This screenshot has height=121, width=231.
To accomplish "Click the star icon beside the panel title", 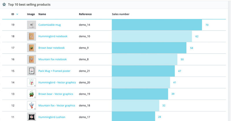I will 4,5.
